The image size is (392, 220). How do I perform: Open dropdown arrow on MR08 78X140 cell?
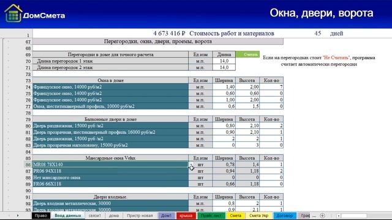point(191,164)
